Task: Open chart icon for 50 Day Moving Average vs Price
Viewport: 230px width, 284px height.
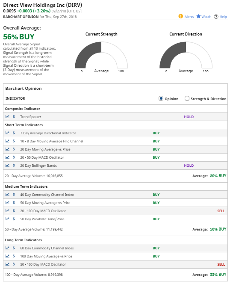Action: click(x=7, y=203)
